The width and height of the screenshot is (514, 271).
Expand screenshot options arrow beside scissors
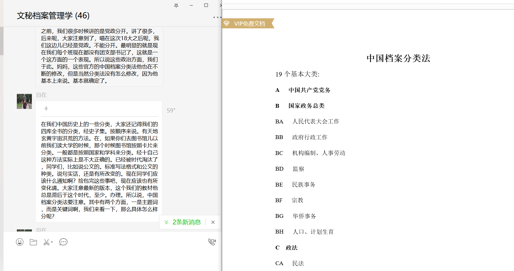point(52,242)
